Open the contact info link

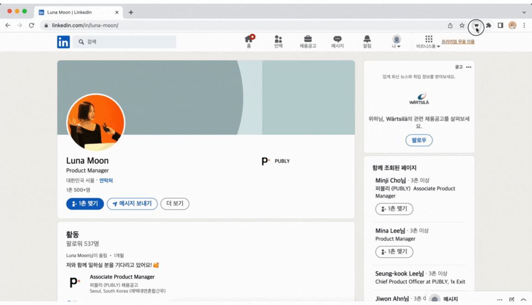click(x=106, y=181)
